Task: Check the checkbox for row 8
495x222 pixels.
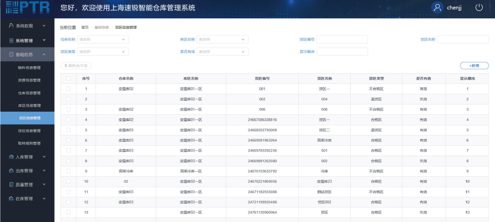Action: pos(68,161)
